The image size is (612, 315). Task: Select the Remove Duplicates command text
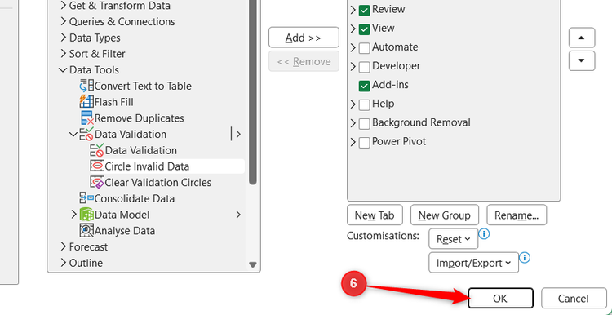point(139,118)
